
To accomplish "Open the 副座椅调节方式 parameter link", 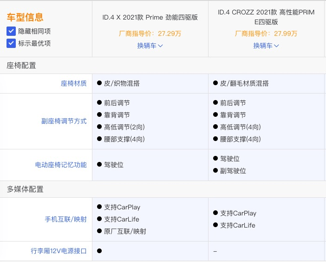I will pos(64,121).
